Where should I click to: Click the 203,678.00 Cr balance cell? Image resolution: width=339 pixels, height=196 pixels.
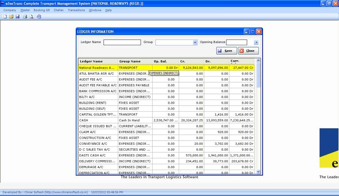(242, 161)
